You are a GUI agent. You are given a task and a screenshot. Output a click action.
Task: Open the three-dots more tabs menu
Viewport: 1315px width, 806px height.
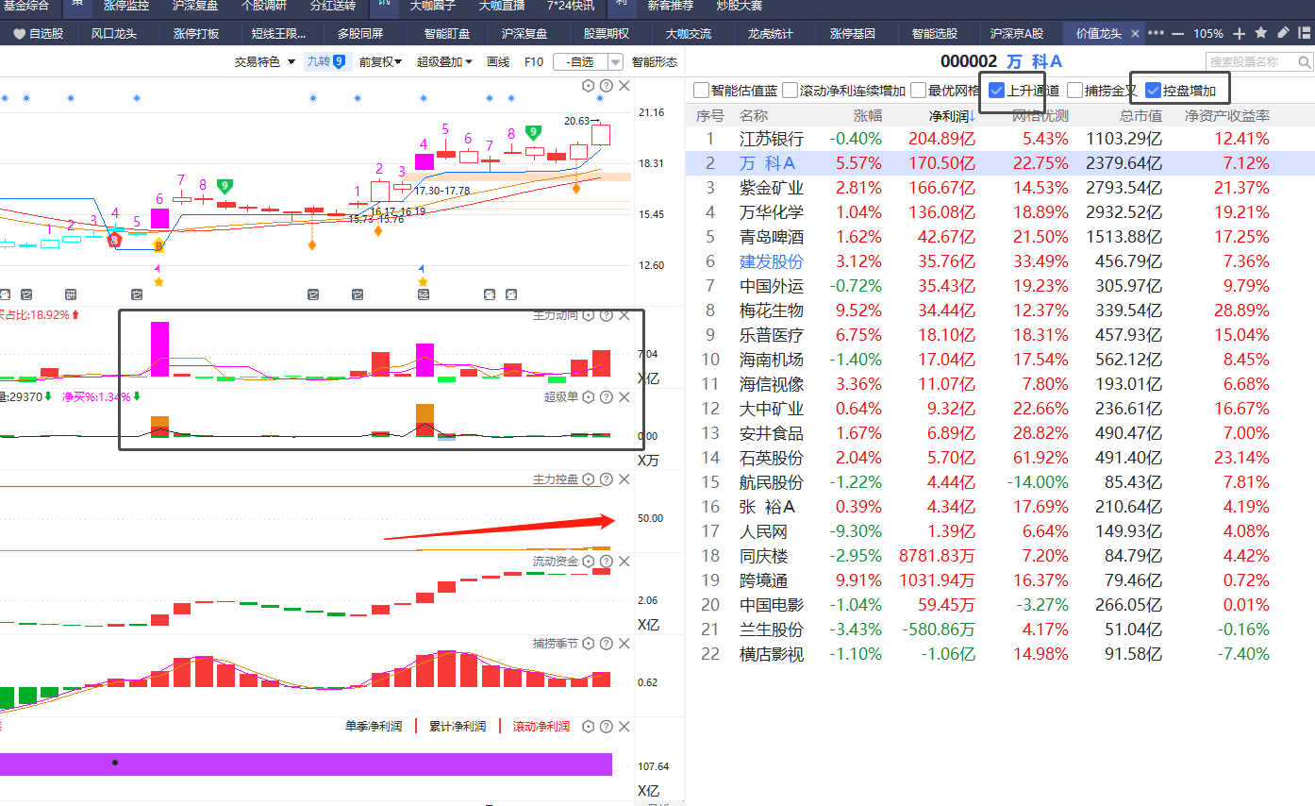(x=1156, y=33)
